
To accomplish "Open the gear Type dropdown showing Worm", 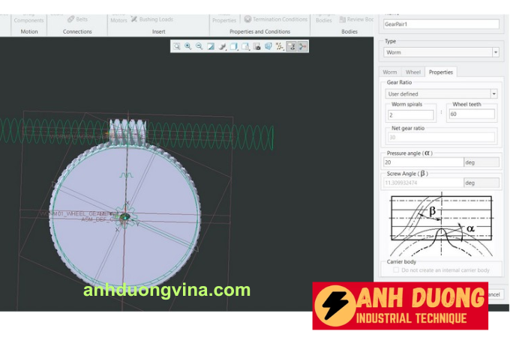I will (440, 52).
